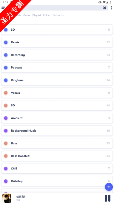The image size is (114, 204).
Task: Pause playback with the pause button
Action: click(x=107, y=198)
